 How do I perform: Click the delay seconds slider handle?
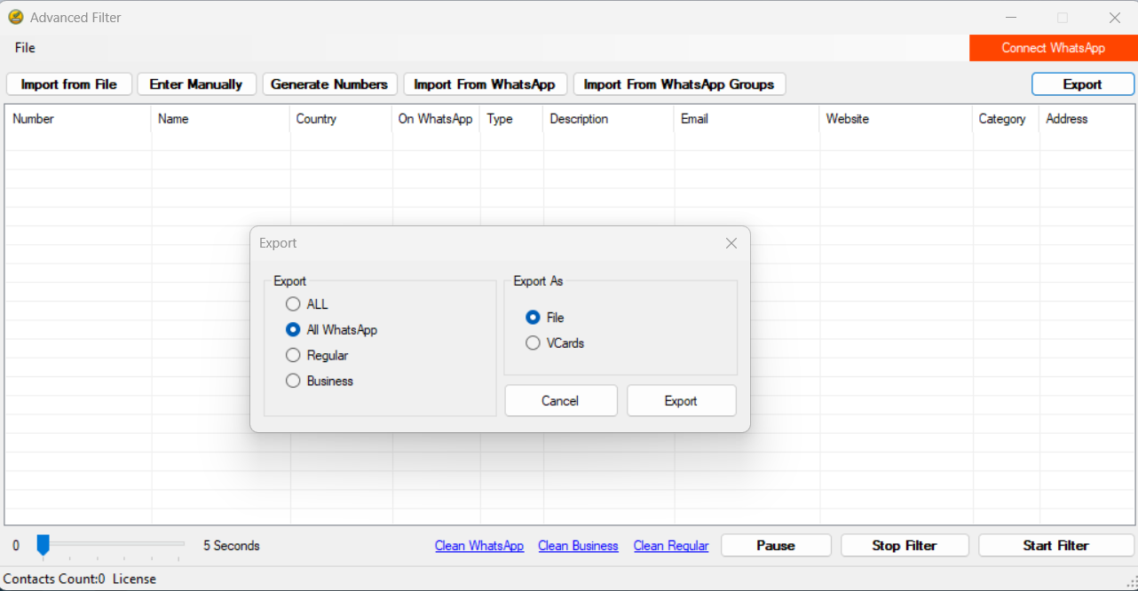43,545
